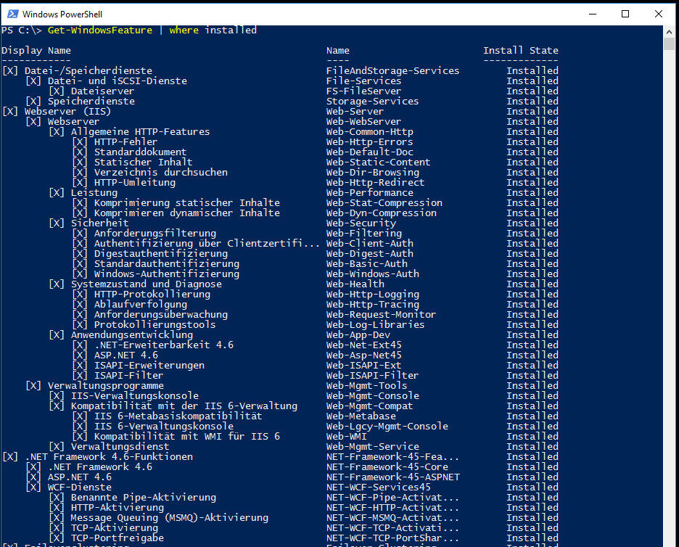Click the vertical scrollbar thumb
This screenshot has width=679, height=547.
click(669, 44)
